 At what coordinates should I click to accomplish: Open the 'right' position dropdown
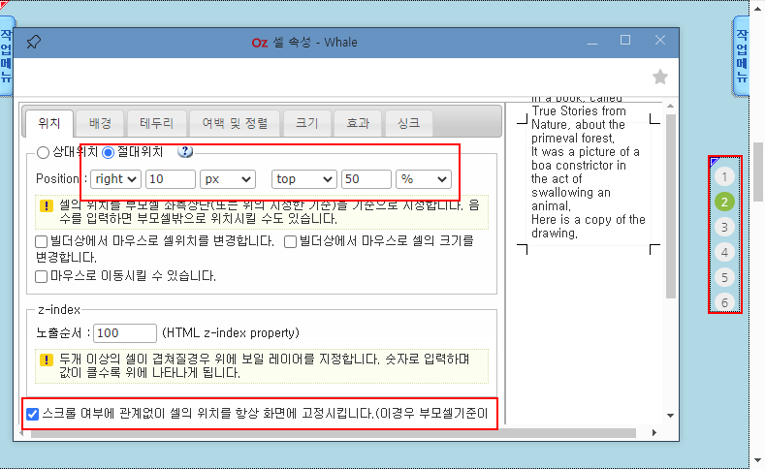pos(117,179)
